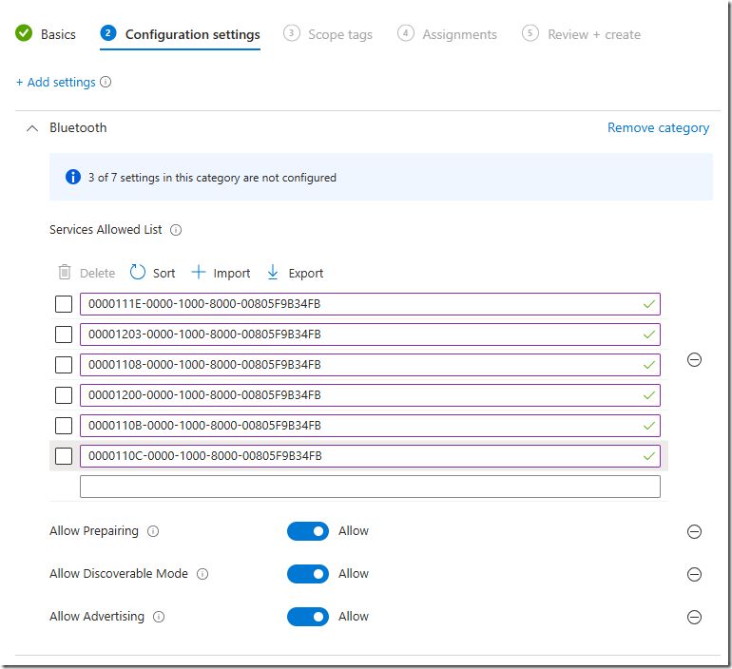Turn off Allow Discoverable Mode toggle

pos(308,574)
